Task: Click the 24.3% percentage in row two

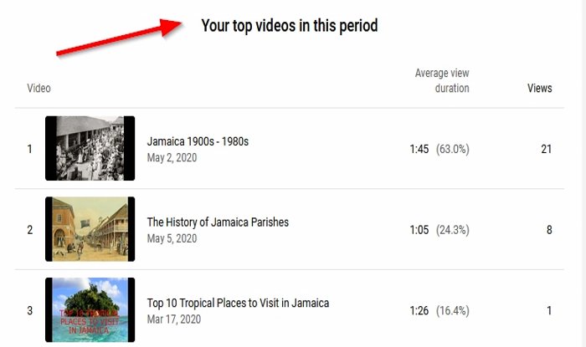Action: [x=453, y=229]
